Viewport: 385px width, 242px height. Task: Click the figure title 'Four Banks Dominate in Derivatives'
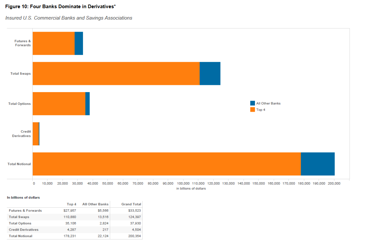72,7
